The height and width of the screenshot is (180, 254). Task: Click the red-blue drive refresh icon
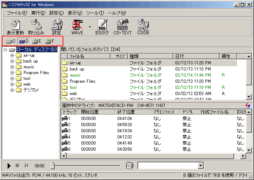(x=248, y=105)
